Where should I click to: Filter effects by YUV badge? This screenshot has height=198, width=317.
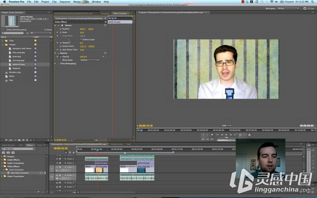click(13, 152)
